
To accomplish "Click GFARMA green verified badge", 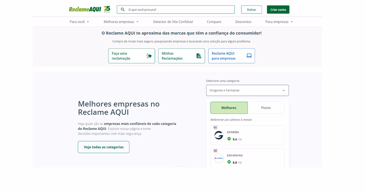I will pos(229,139).
